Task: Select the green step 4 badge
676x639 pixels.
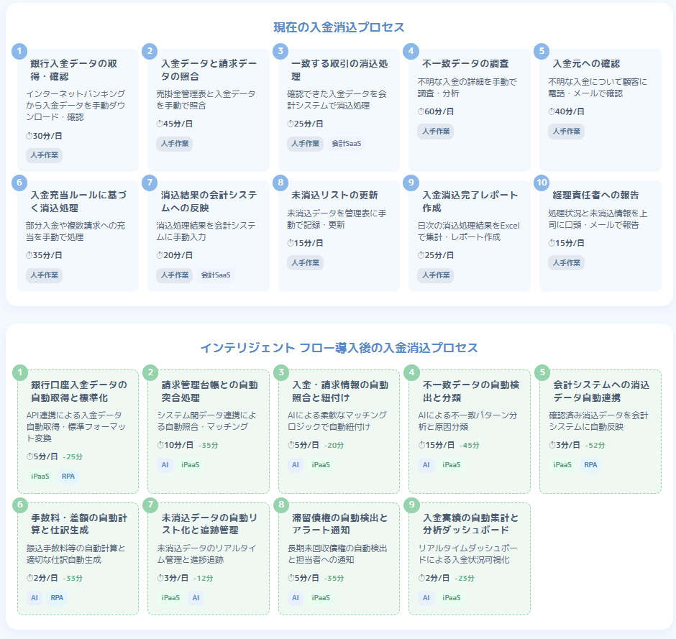Action: pyautogui.click(x=411, y=372)
